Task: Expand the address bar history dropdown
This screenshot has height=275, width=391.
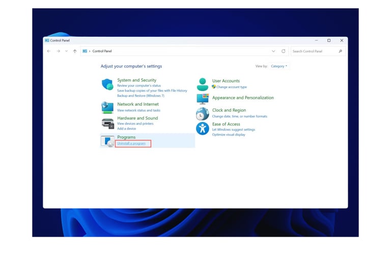Action: (273, 51)
